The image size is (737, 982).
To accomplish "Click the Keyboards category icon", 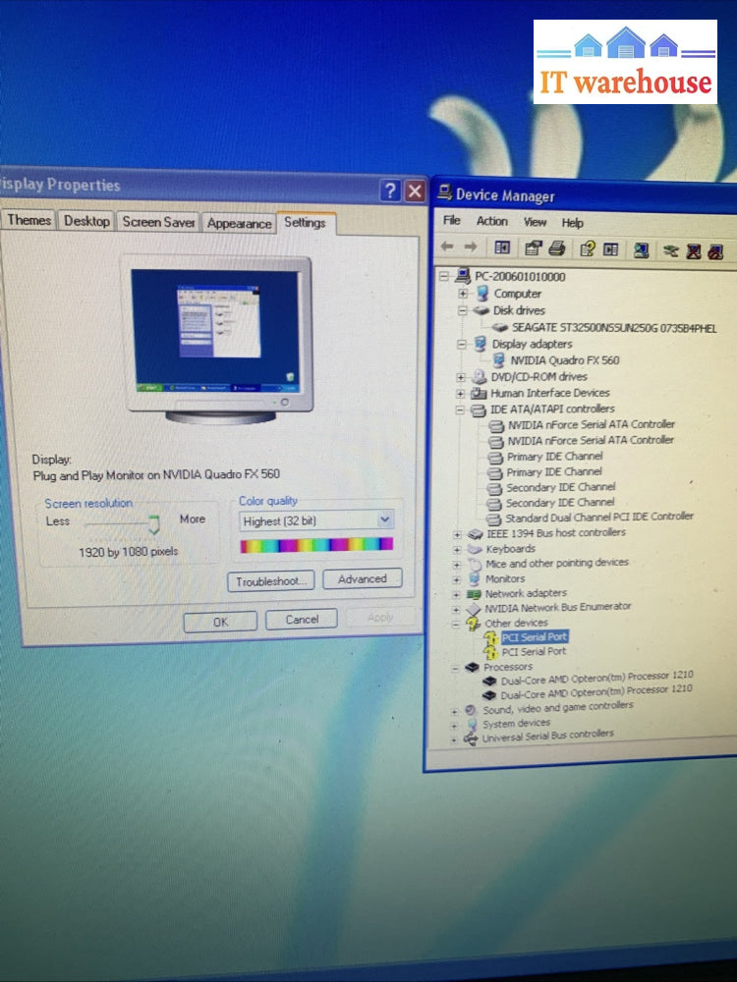I will (x=476, y=549).
